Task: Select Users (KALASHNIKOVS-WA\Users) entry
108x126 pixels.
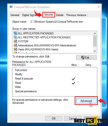Action: tap(53, 49)
